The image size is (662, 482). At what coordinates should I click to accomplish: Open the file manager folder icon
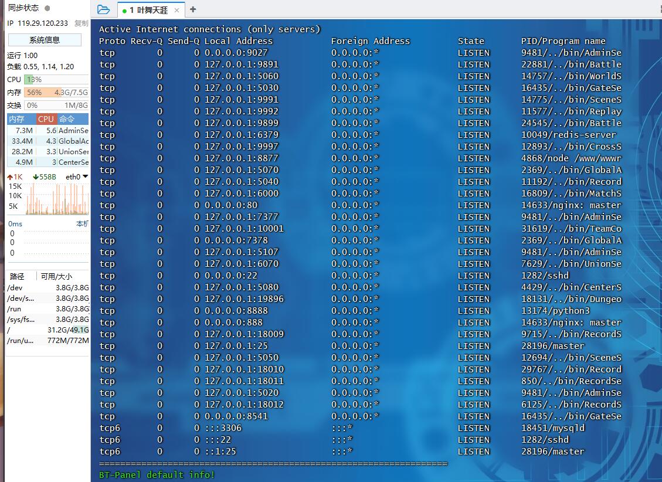(x=103, y=9)
